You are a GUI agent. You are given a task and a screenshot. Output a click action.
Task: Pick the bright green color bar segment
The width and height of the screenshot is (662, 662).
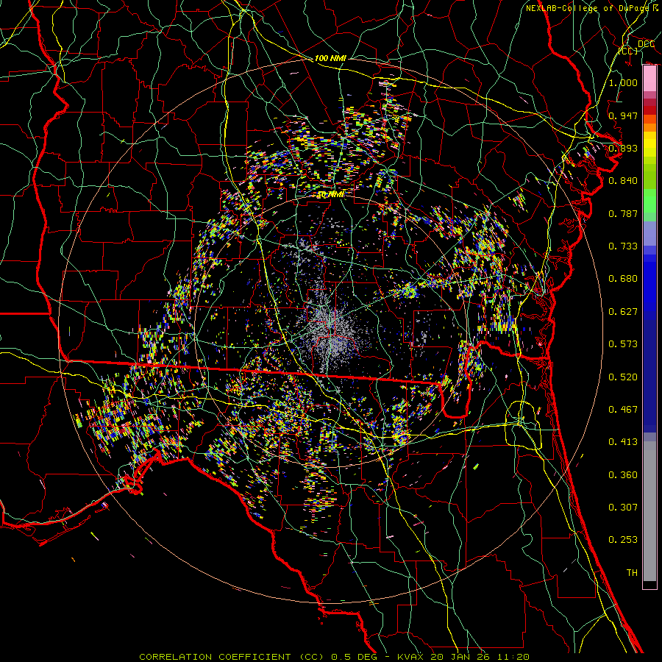[x=649, y=201]
